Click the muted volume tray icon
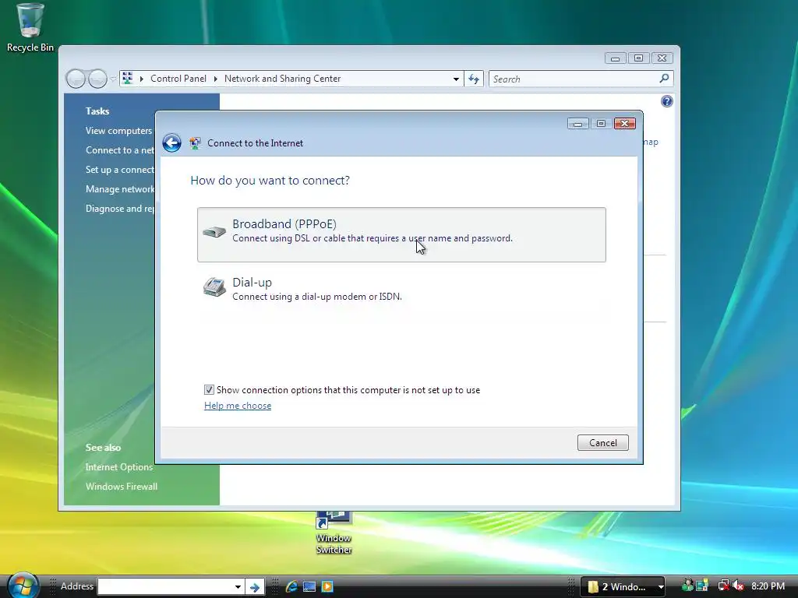This screenshot has width=798, height=598. pos(738,586)
